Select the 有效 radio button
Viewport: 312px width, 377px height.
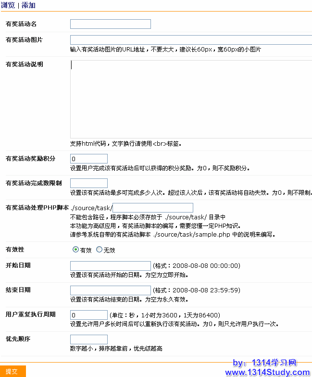coord(75,250)
